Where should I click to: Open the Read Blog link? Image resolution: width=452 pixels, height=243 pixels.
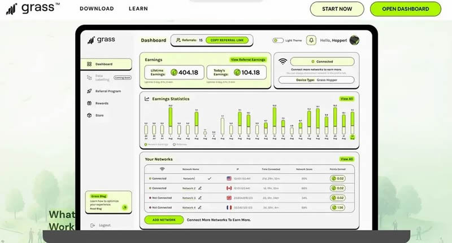click(x=95, y=209)
